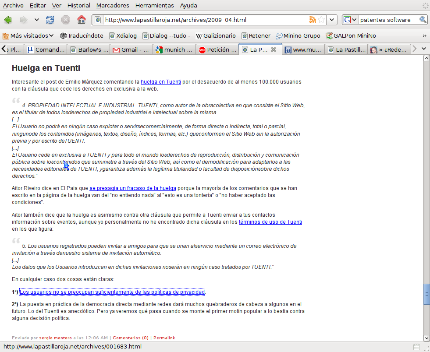
Task: Open the Marcadores menu
Action: (x=113, y=6)
